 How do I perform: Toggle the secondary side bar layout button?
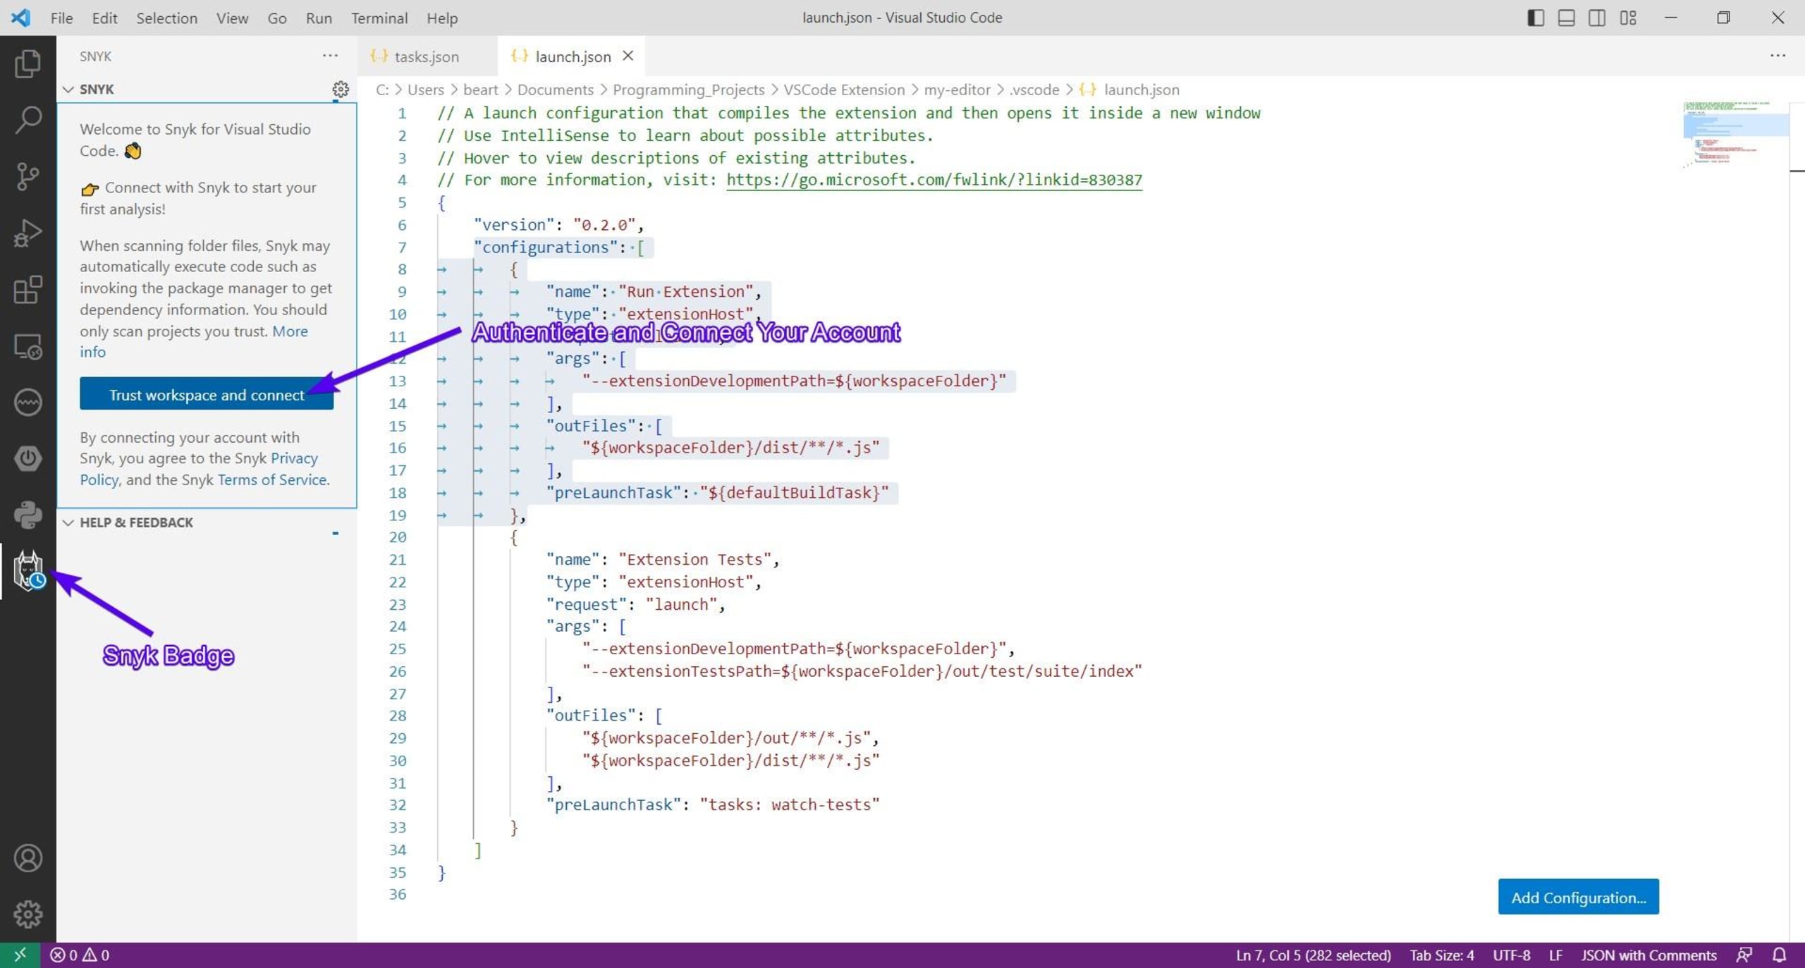1597,18
